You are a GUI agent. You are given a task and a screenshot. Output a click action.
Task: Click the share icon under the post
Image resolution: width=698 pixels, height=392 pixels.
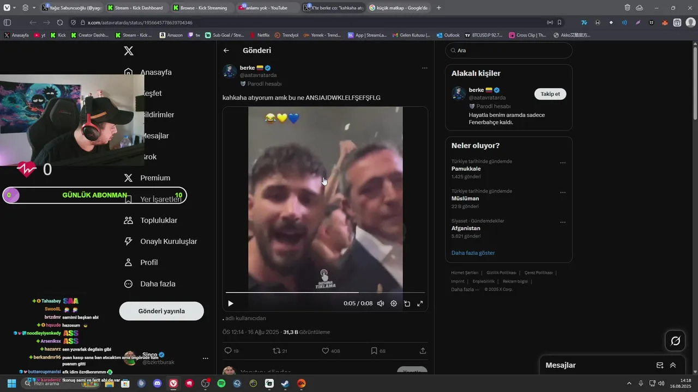[x=423, y=351]
